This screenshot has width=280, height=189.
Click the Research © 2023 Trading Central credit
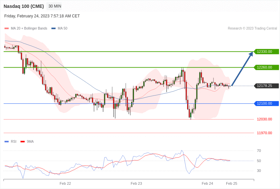pyautogui.click(x=252, y=28)
